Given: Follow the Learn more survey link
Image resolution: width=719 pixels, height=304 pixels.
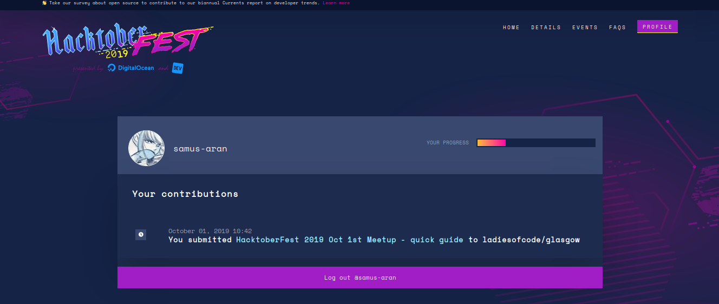Looking at the screenshot, I should point(336,3).
